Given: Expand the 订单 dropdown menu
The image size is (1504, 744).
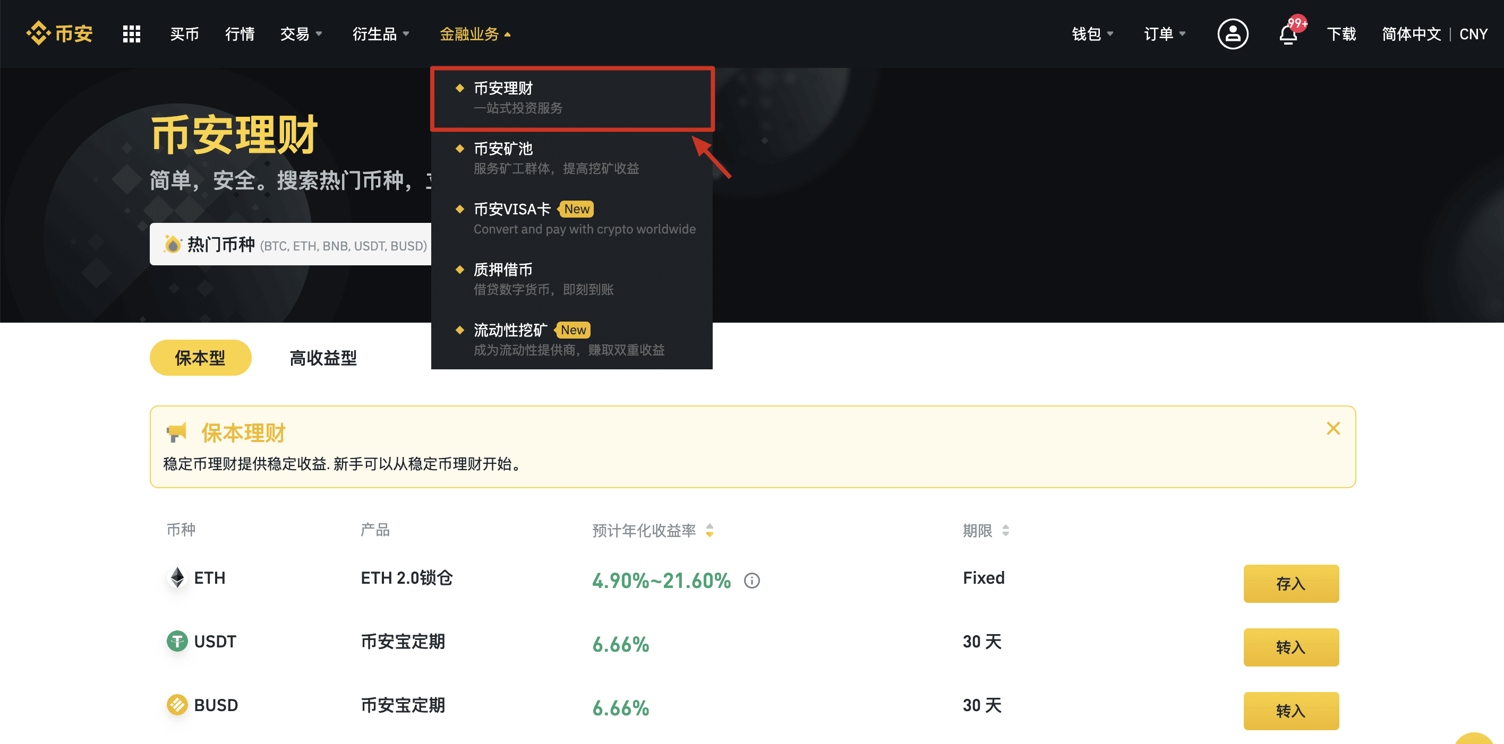Looking at the screenshot, I should pos(1165,34).
